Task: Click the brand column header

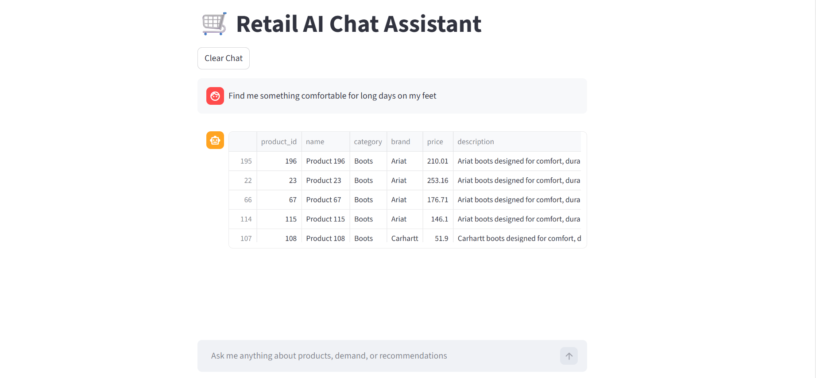Action: tap(405, 141)
